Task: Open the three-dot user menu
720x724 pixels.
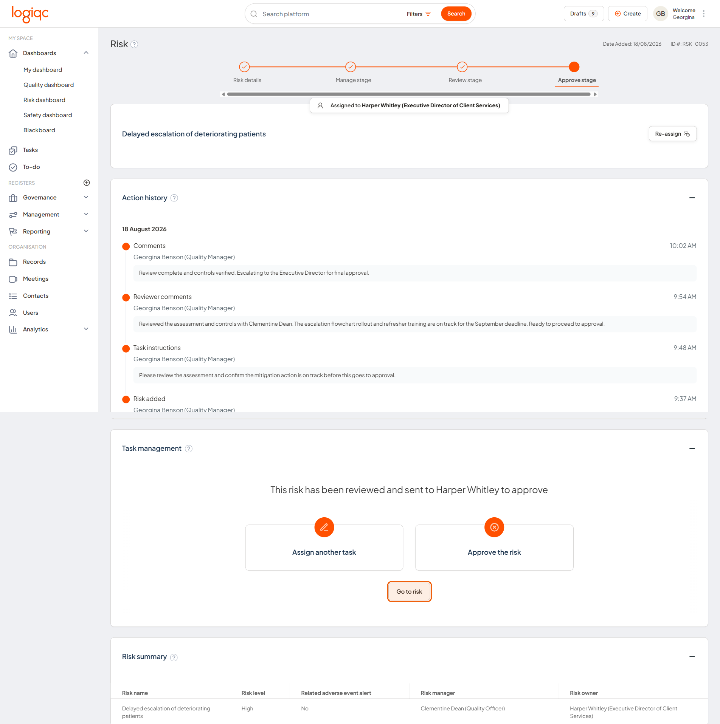Action: click(x=704, y=14)
